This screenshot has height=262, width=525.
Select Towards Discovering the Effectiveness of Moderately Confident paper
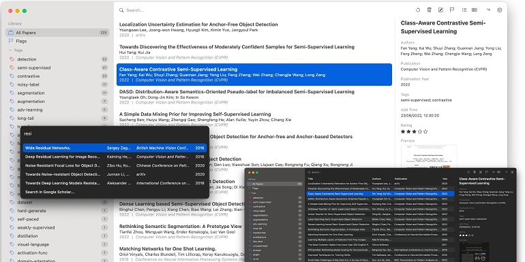click(254, 52)
